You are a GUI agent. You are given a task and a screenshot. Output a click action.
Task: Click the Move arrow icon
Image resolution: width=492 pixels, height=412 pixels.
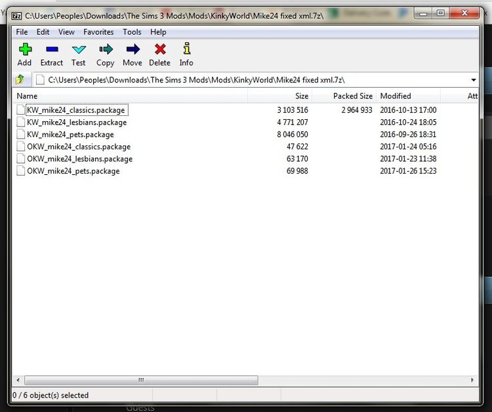coord(133,50)
